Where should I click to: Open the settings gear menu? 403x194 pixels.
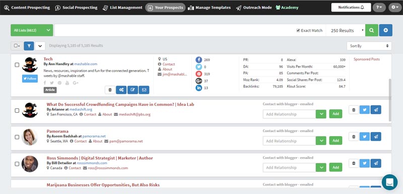tap(395, 8)
